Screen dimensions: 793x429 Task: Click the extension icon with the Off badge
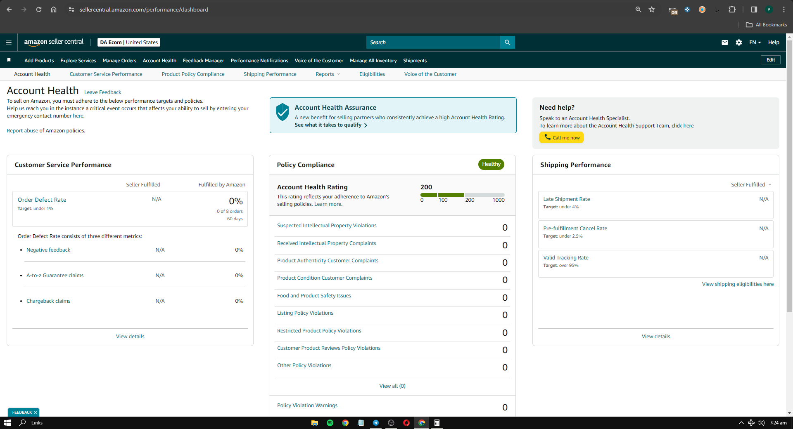pyautogui.click(x=673, y=10)
